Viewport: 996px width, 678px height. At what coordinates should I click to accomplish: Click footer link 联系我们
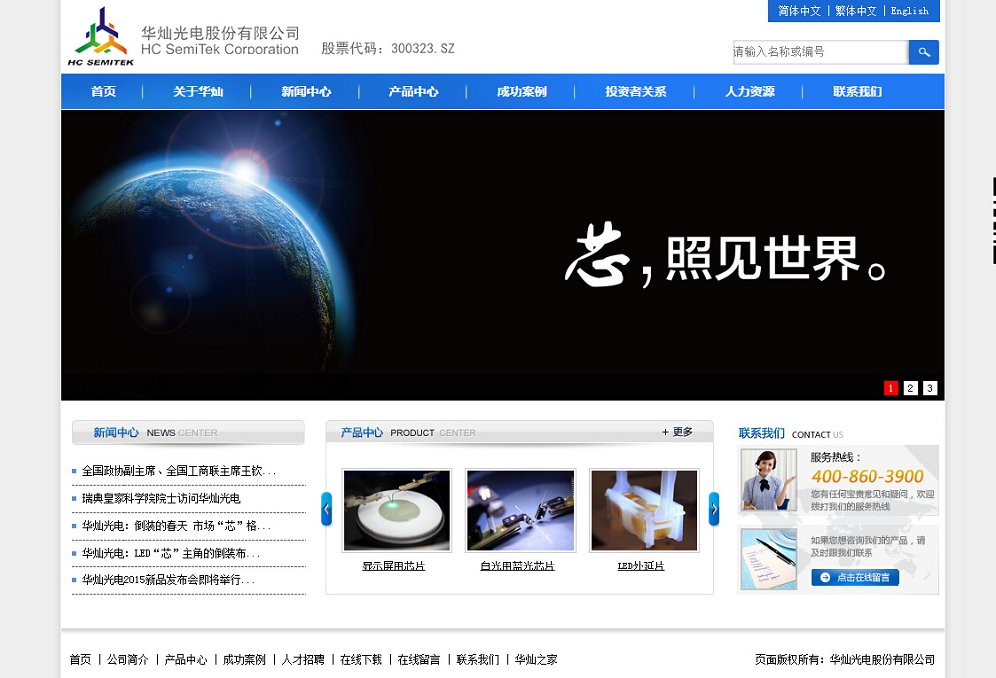(x=478, y=660)
